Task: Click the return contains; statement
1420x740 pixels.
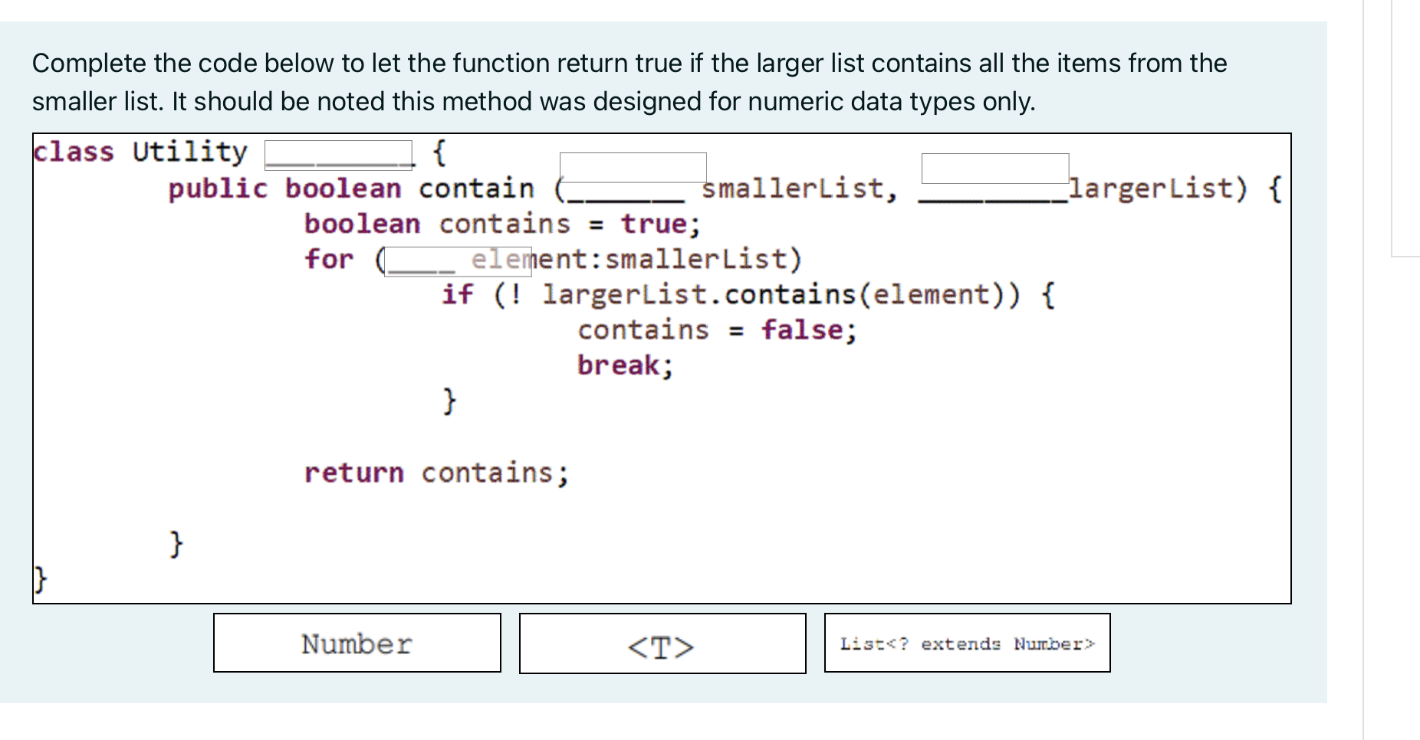Action: click(438, 473)
